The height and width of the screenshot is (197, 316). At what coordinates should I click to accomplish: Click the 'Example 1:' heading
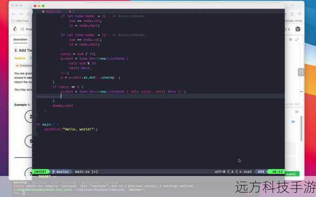(22, 105)
